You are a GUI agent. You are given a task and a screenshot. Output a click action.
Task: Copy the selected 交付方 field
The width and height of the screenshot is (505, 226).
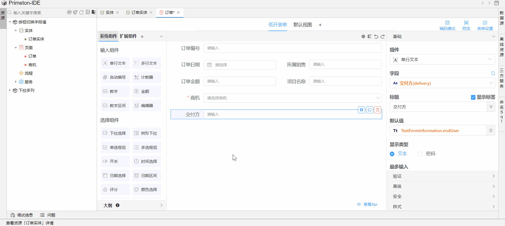pyautogui.click(x=370, y=110)
